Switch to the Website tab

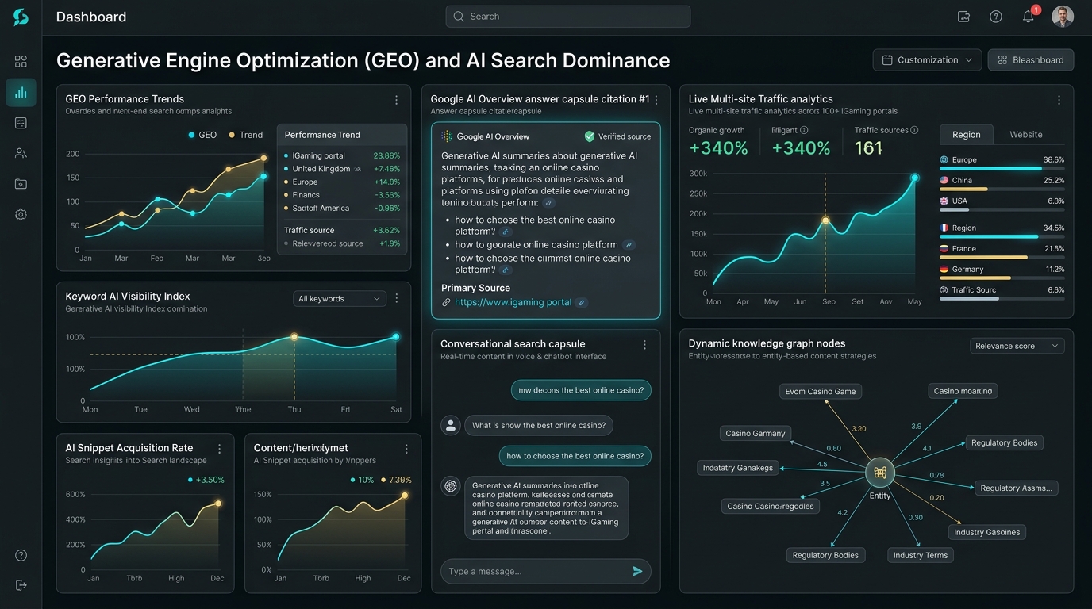(x=1026, y=135)
